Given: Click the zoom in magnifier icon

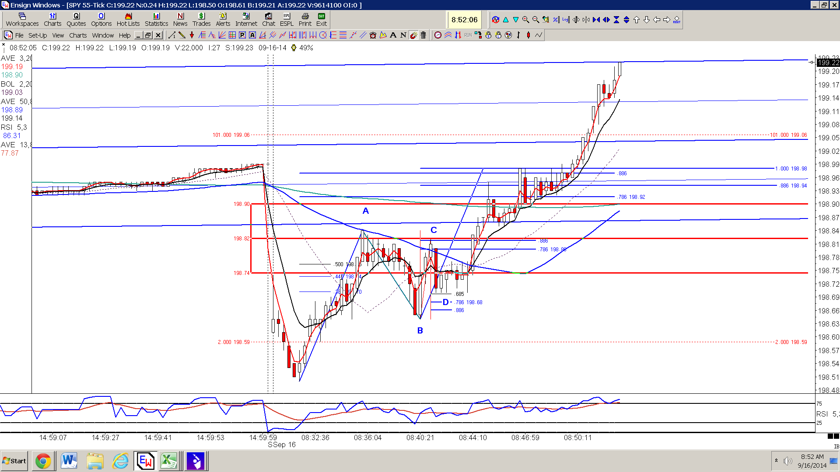Looking at the screenshot, I should click(x=525, y=20).
